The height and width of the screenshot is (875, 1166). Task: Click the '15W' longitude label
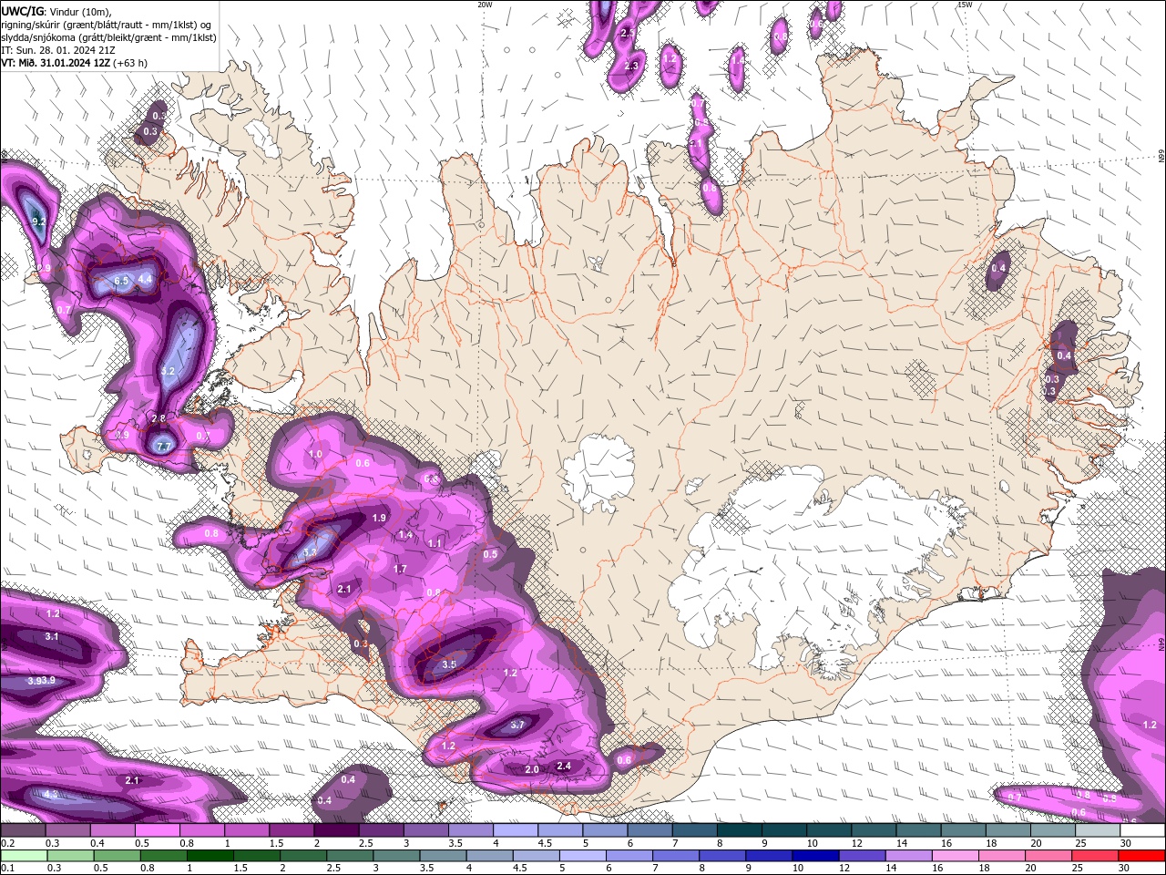tap(965, 5)
